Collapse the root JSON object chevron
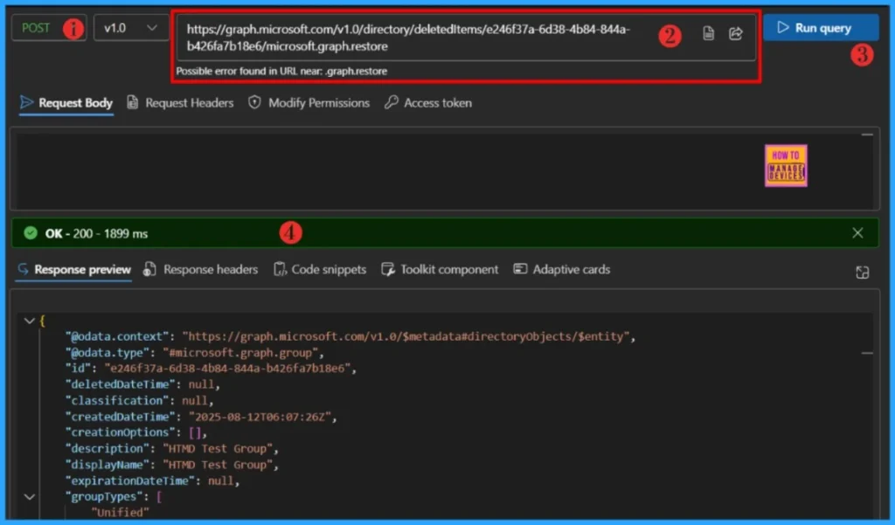 tap(29, 321)
